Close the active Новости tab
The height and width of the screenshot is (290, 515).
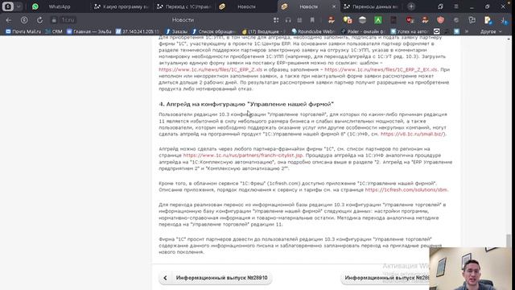tap(334, 6)
